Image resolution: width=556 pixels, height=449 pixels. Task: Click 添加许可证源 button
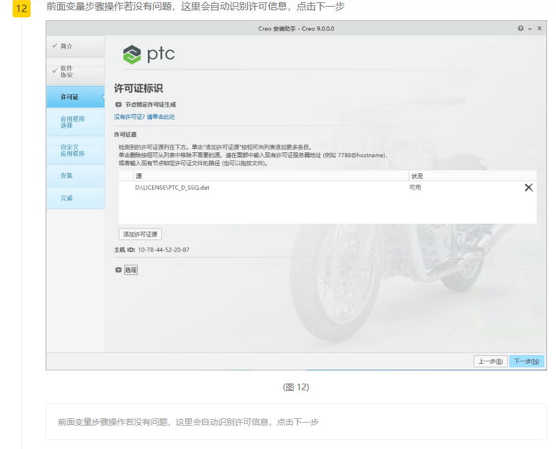[x=140, y=234]
